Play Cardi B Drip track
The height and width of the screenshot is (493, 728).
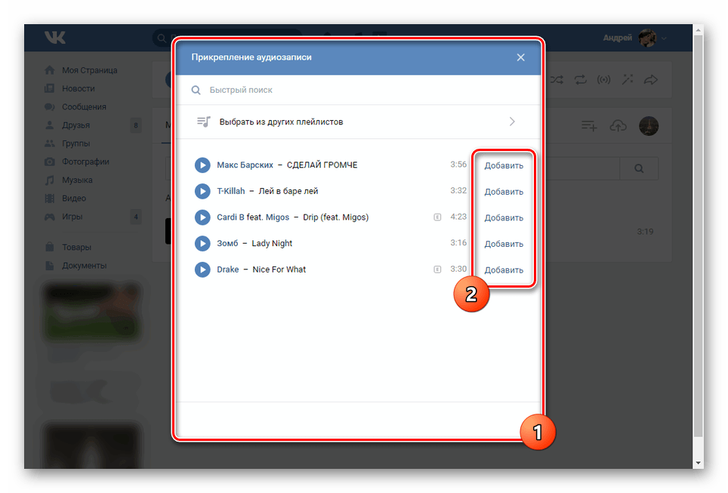coord(202,217)
